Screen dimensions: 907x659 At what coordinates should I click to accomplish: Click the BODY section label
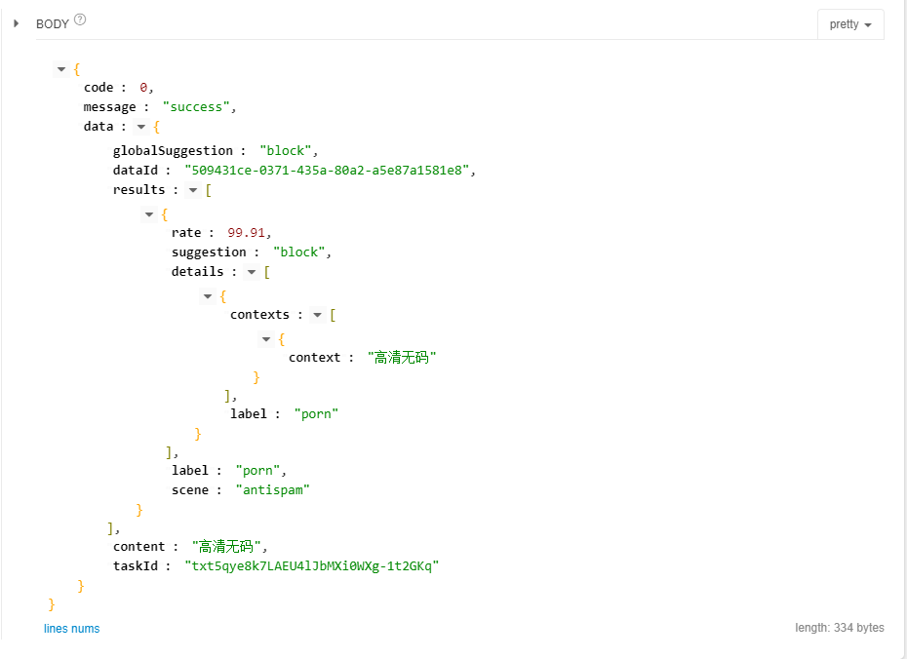52,24
